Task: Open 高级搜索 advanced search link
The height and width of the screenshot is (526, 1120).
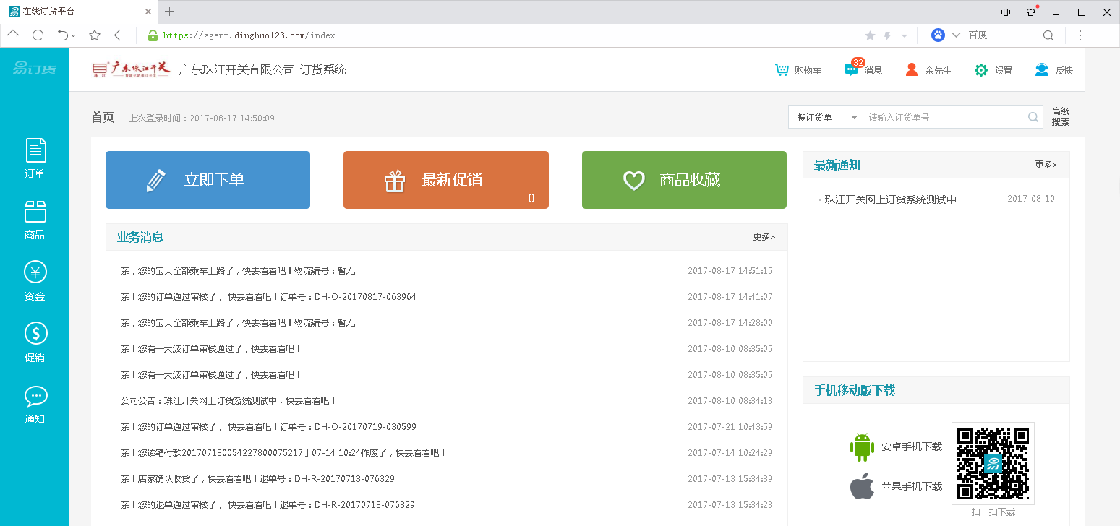Action: pos(1060,116)
